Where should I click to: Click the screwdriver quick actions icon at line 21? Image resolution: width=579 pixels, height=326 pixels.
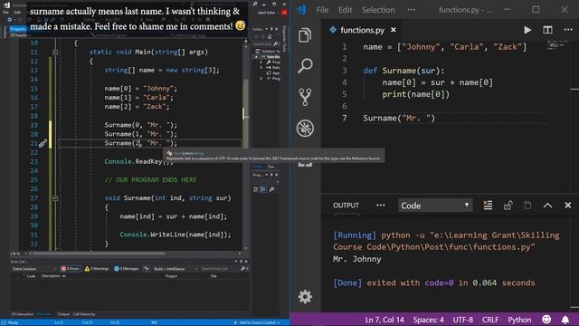(x=43, y=143)
